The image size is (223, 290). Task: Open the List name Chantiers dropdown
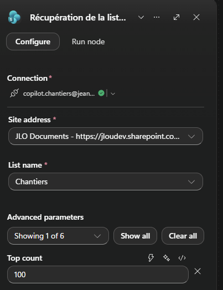point(106,182)
